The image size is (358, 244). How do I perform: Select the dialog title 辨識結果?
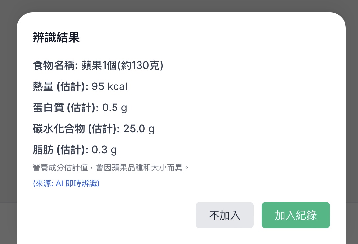tap(56, 37)
